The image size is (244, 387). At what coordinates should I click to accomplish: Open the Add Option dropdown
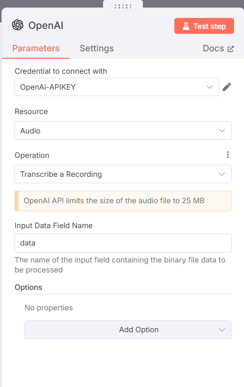128,330
